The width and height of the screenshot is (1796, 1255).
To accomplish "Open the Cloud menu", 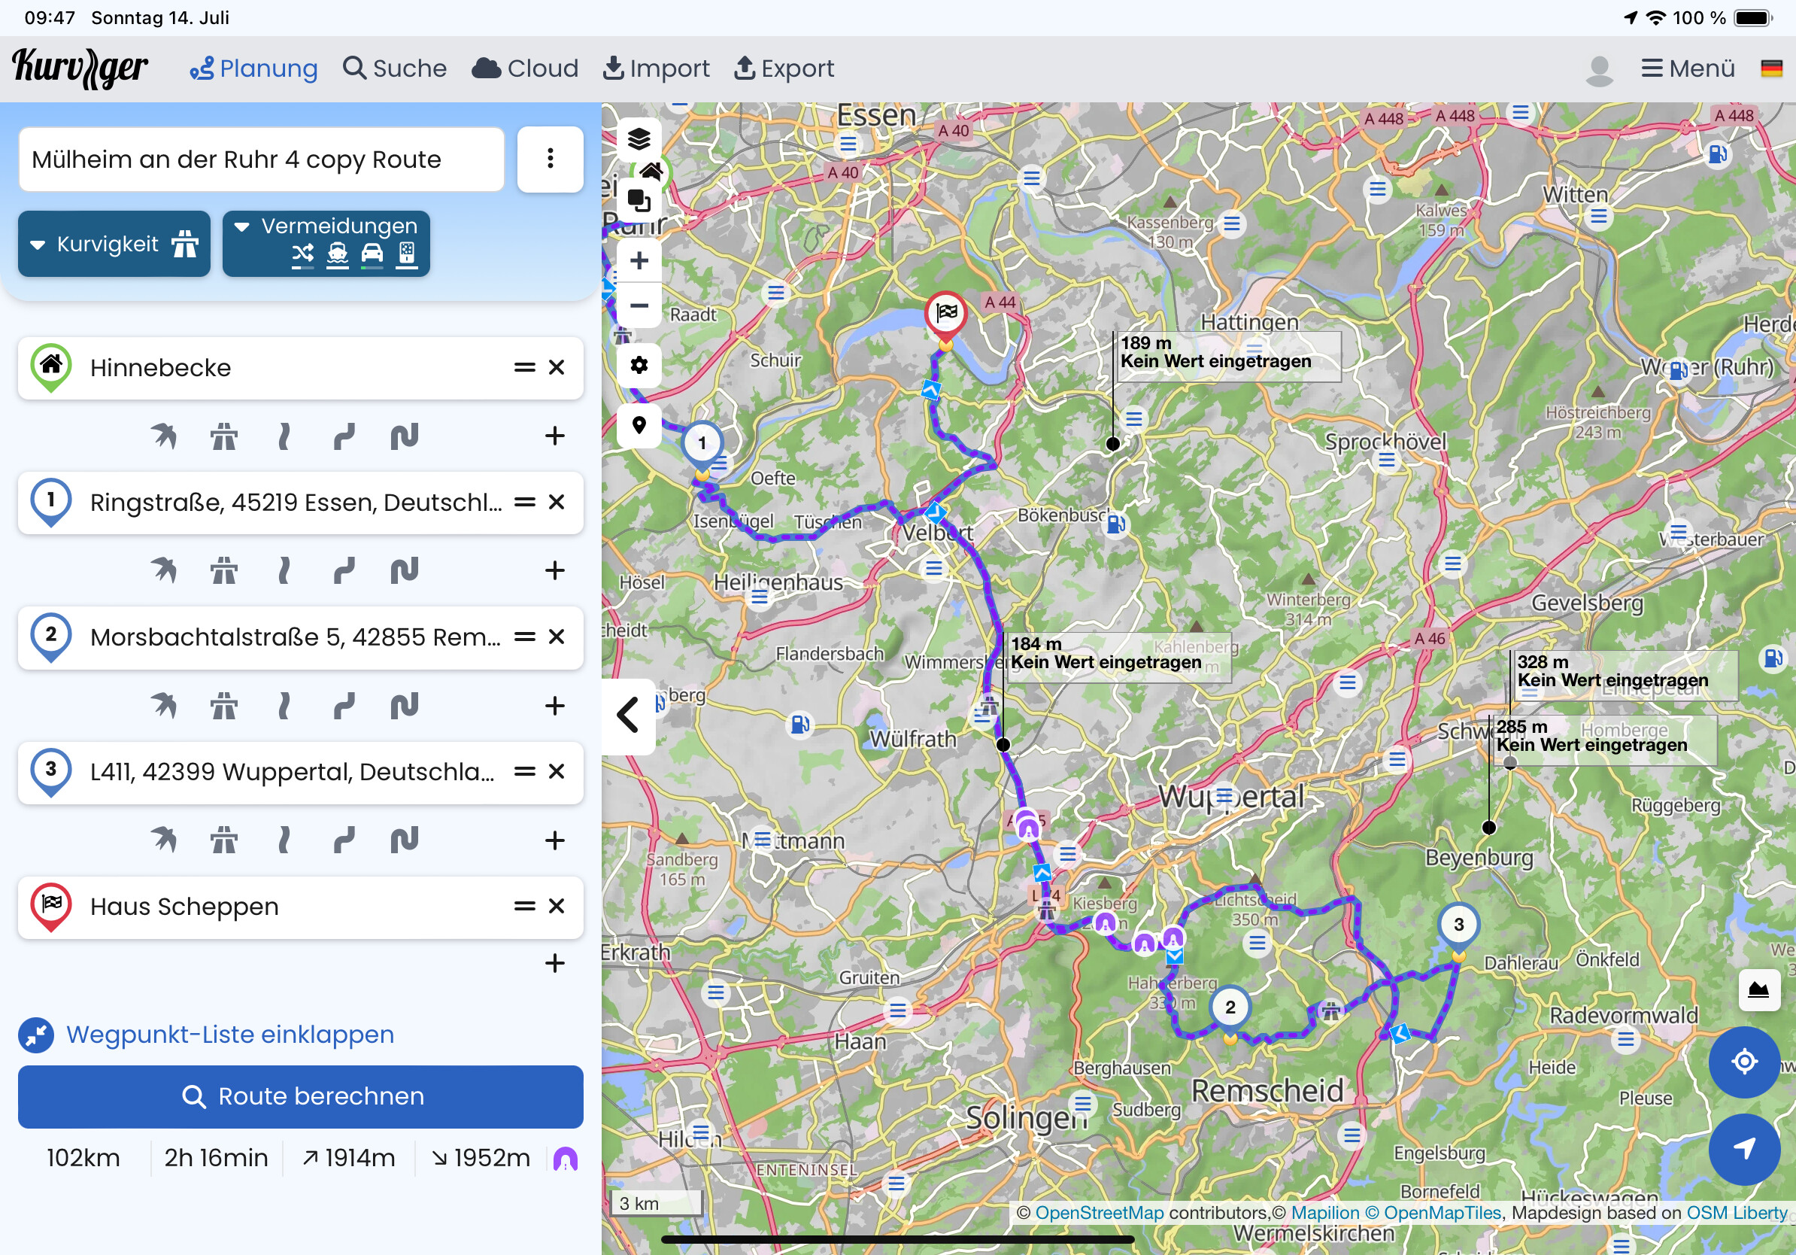I will tap(525, 69).
